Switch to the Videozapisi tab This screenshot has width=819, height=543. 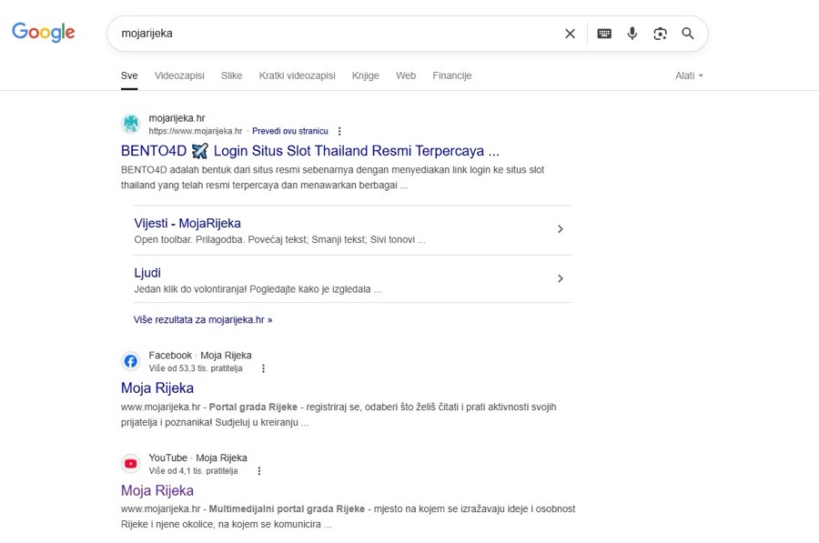tap(179, 75)
